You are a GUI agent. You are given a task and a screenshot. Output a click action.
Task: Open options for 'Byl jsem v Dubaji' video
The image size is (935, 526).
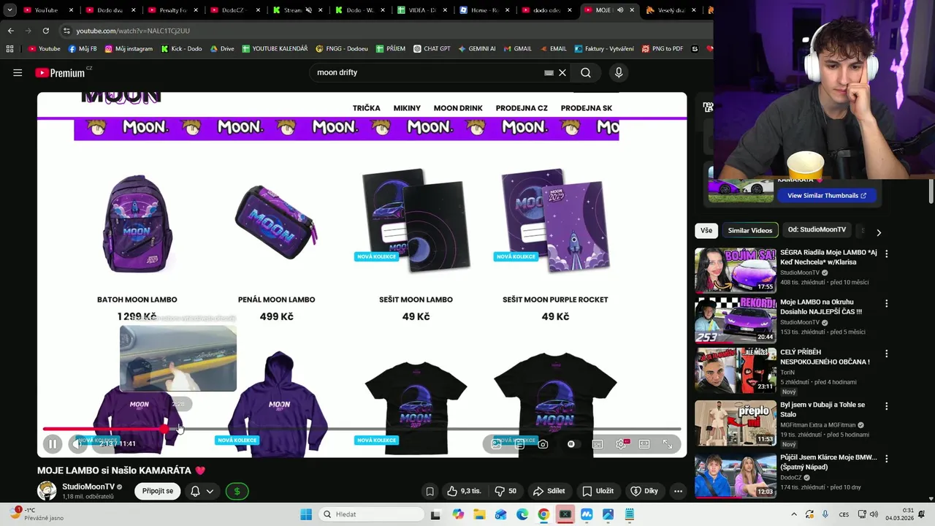pyautogui.click(x=886, y=405)
